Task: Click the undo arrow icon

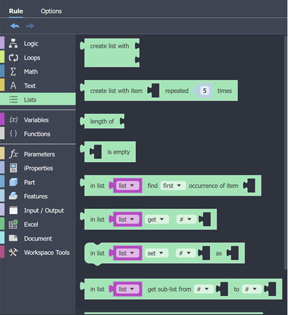Action: click(x=15, y=26)
